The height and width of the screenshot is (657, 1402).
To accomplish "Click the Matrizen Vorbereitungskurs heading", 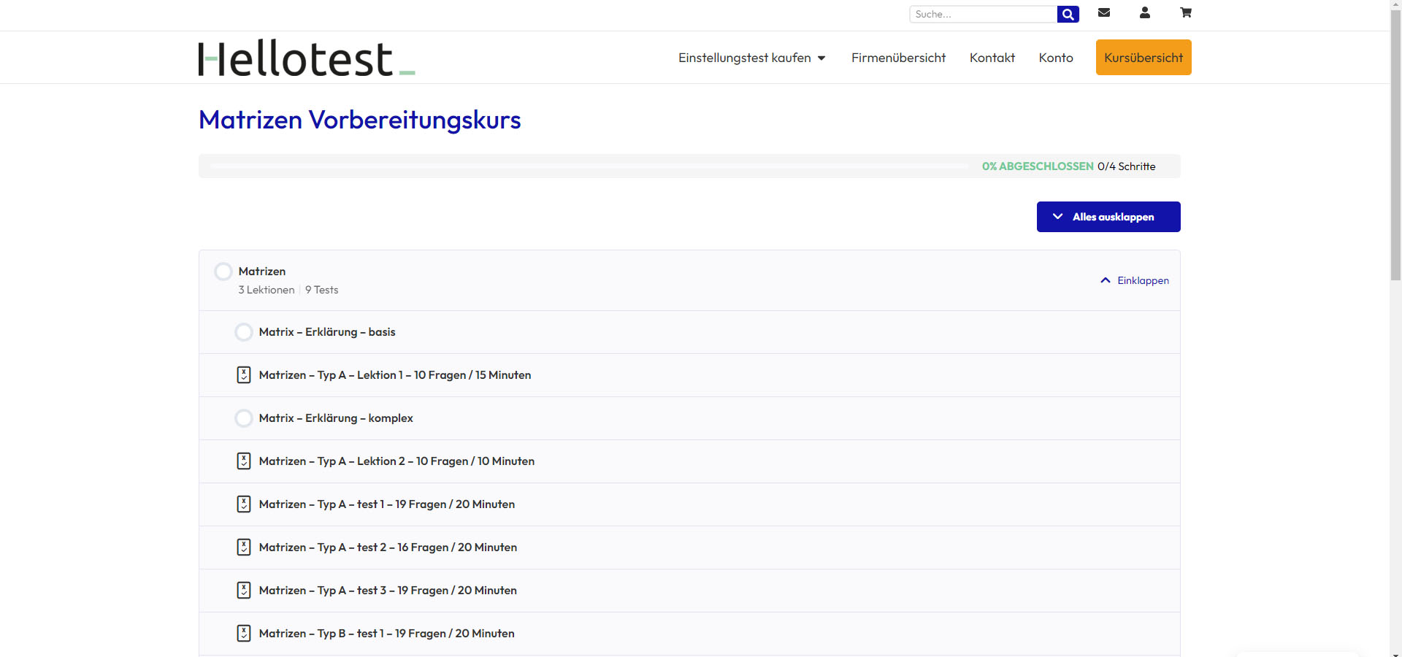I will tap(360, 120).
